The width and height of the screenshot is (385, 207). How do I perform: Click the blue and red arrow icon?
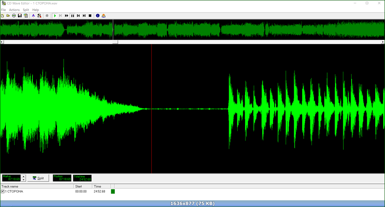[33, 16]
